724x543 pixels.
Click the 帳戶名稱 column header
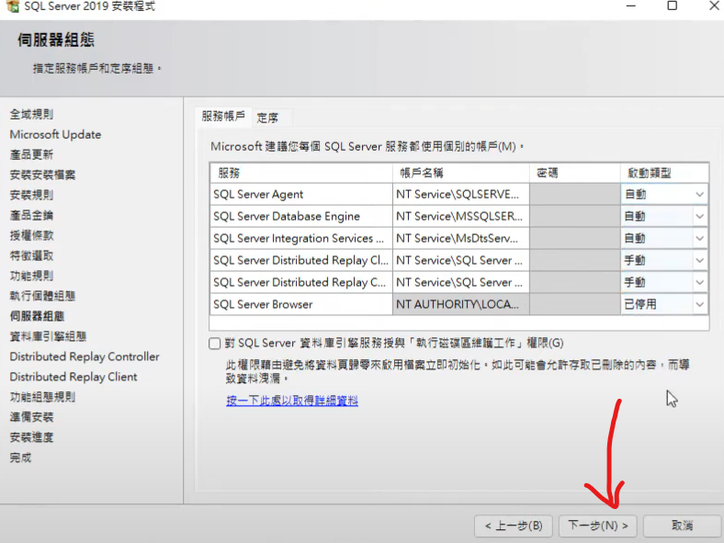461,173
